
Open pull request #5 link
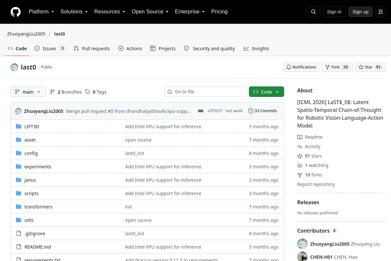point(110,111)
